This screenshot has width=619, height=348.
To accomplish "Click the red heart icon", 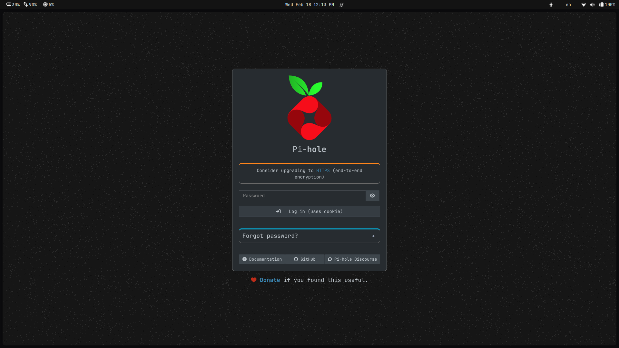I will pyautogui.click(x=254, y=280).
